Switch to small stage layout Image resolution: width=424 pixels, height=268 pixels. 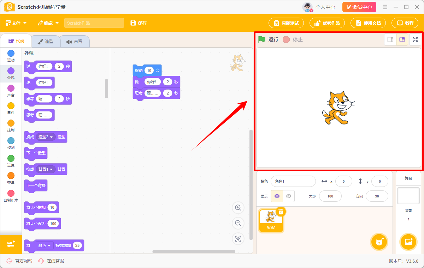click(x=390, y=39)
